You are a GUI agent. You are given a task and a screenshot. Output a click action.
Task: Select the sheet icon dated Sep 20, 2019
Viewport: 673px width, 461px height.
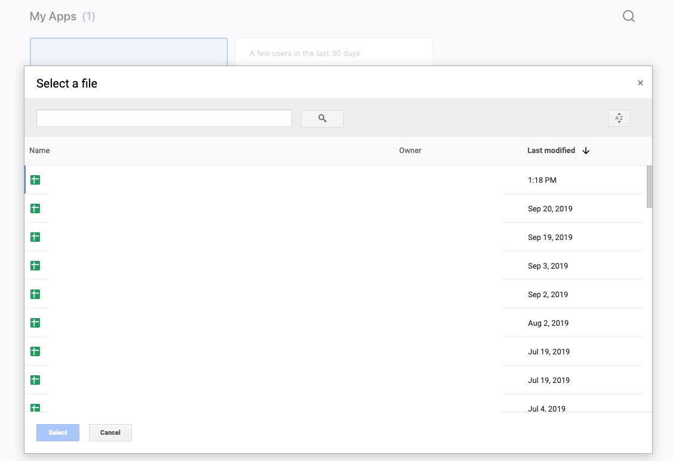(35, 208)
